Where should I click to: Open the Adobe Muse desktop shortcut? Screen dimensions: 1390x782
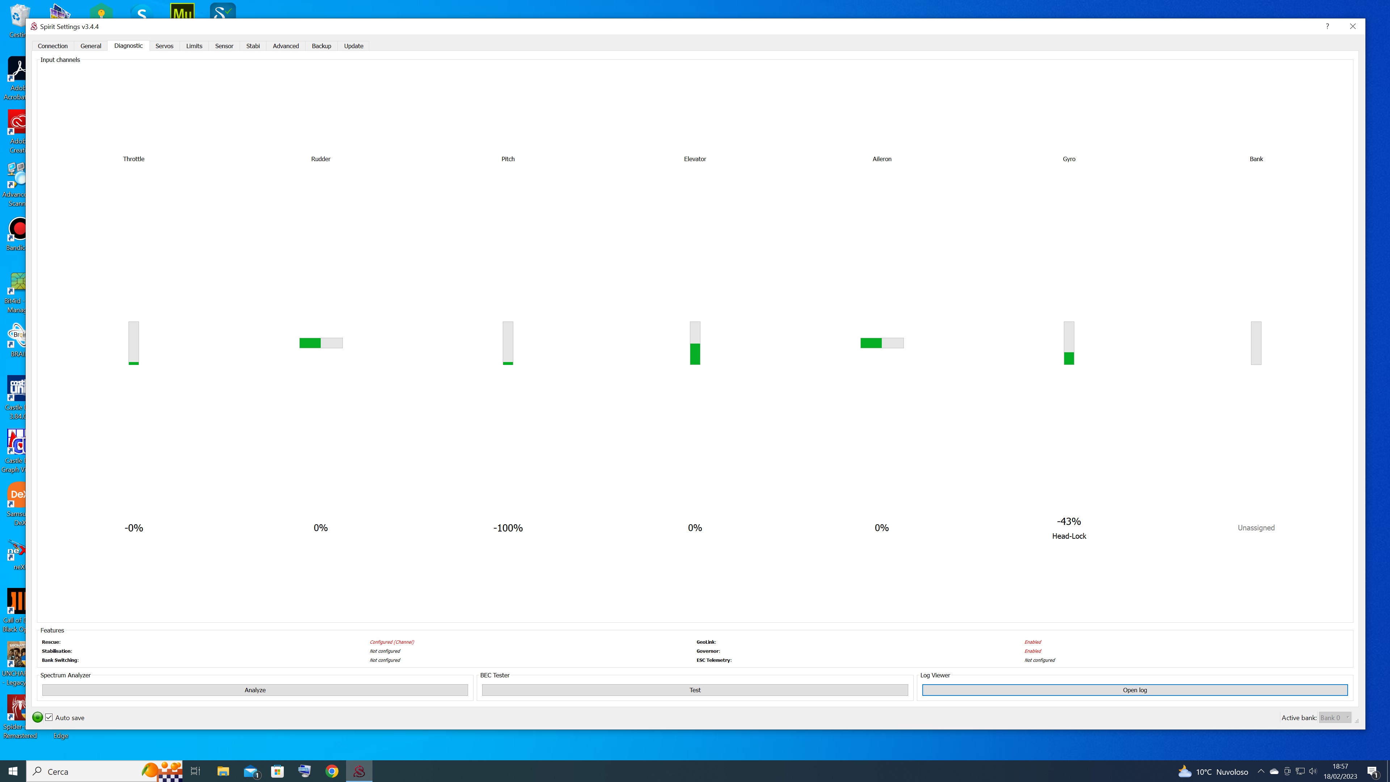point(182,11)
